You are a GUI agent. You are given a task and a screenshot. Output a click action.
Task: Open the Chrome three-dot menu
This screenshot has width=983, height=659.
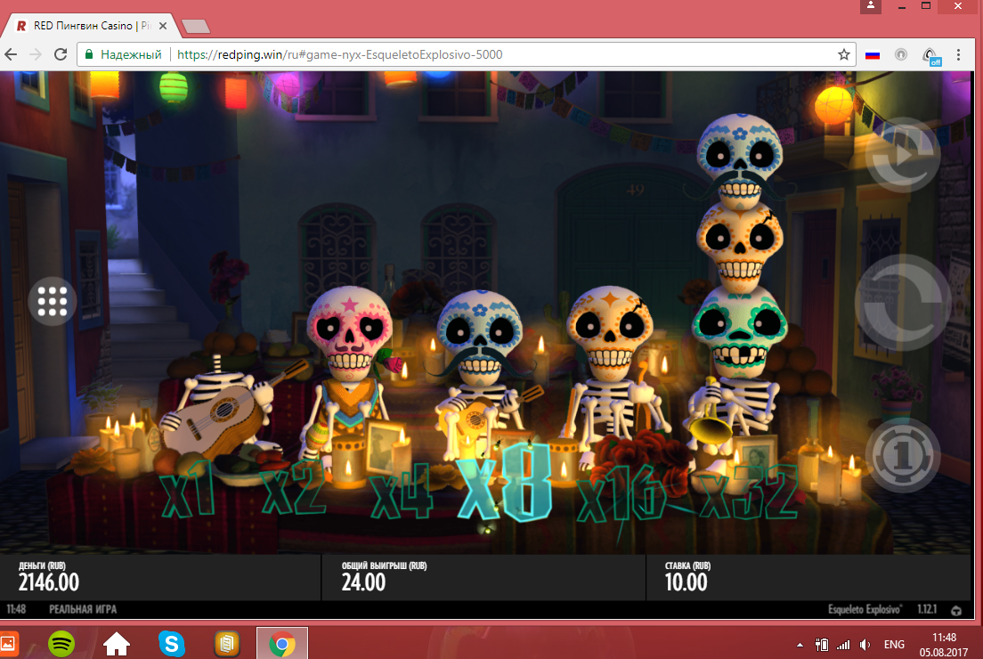tap(959, 54)
